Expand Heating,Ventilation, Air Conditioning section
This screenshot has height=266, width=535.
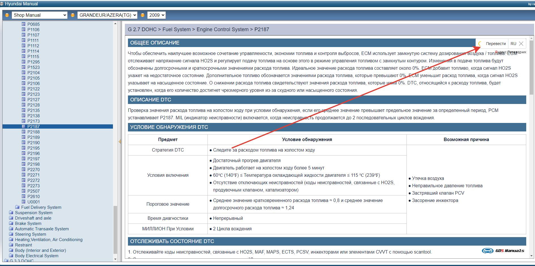(x=49, y=240)
